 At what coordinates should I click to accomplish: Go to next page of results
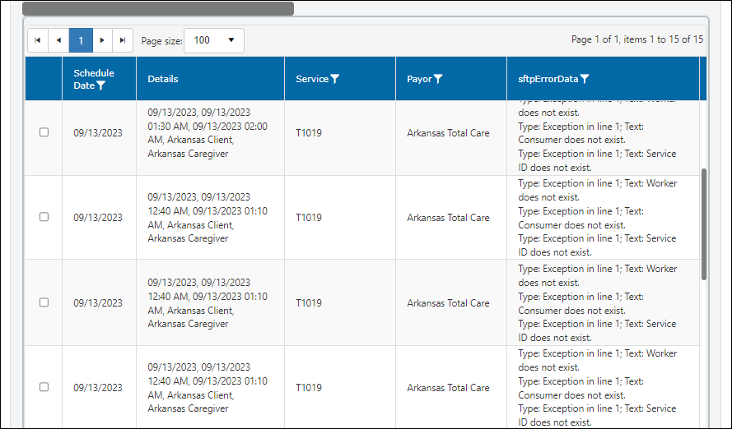click(x=102, y=40)
